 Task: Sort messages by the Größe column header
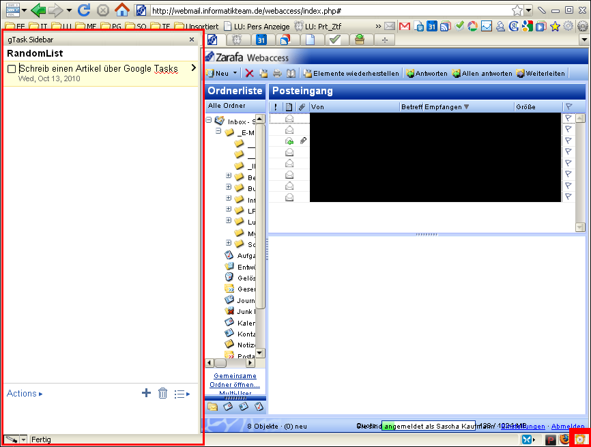point(538,107)
